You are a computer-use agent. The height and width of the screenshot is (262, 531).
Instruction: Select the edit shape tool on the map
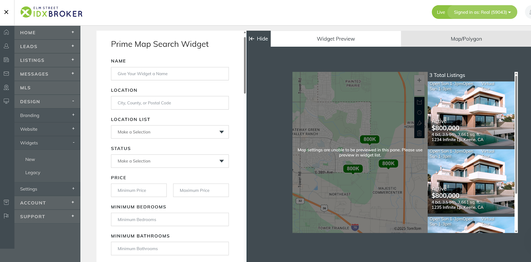coord(419,123)
